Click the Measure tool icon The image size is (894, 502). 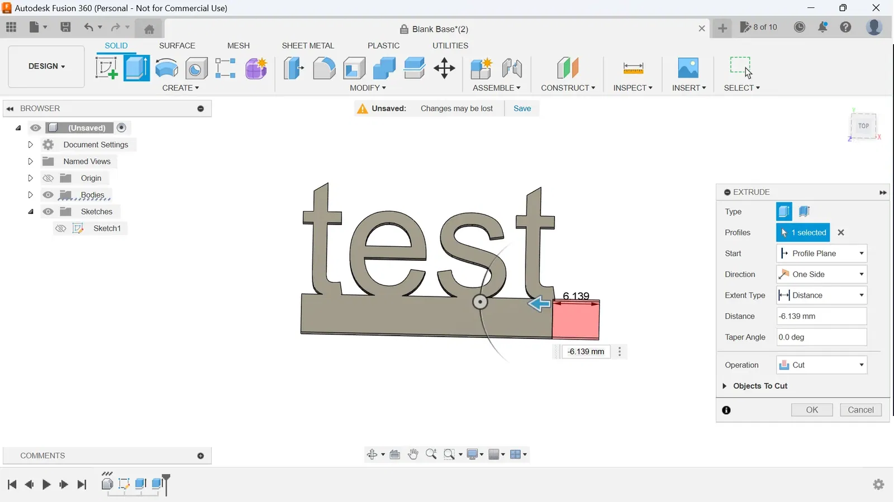tap(633, 68)
